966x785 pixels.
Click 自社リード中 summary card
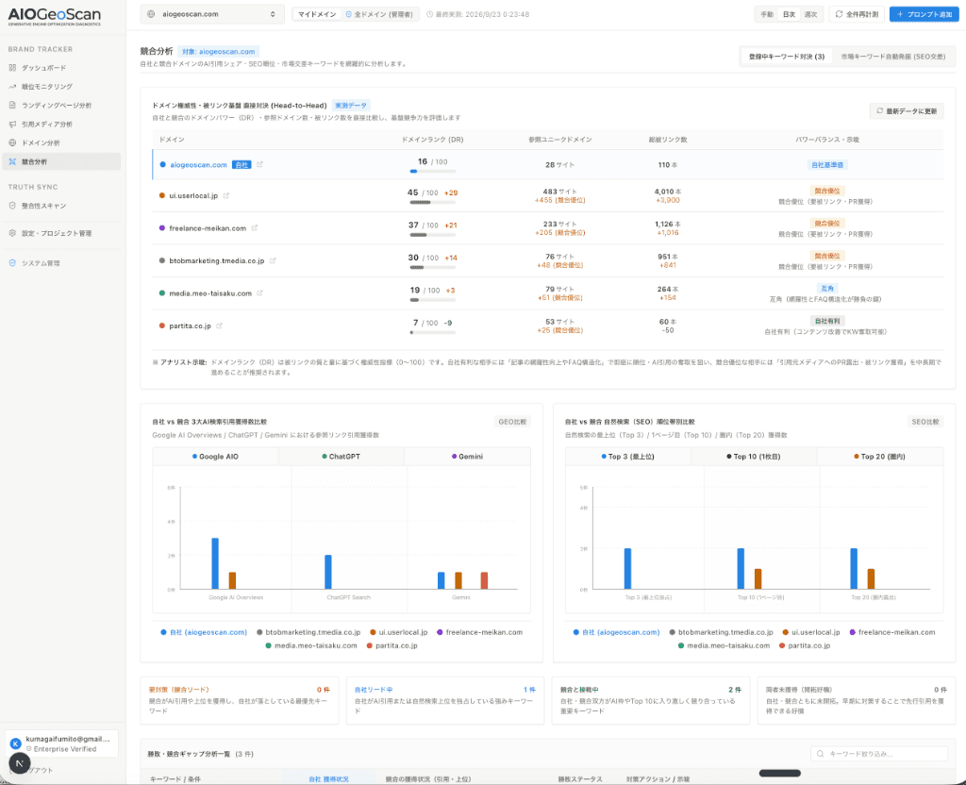point(445,700)
